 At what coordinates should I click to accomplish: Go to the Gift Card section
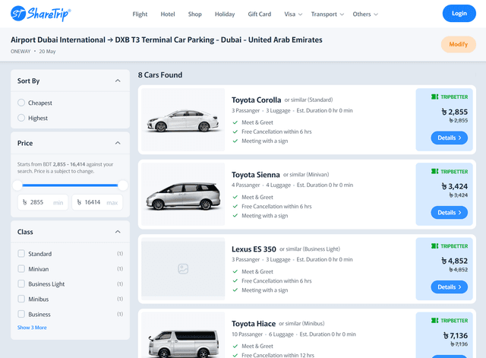[x=260, y=14]
